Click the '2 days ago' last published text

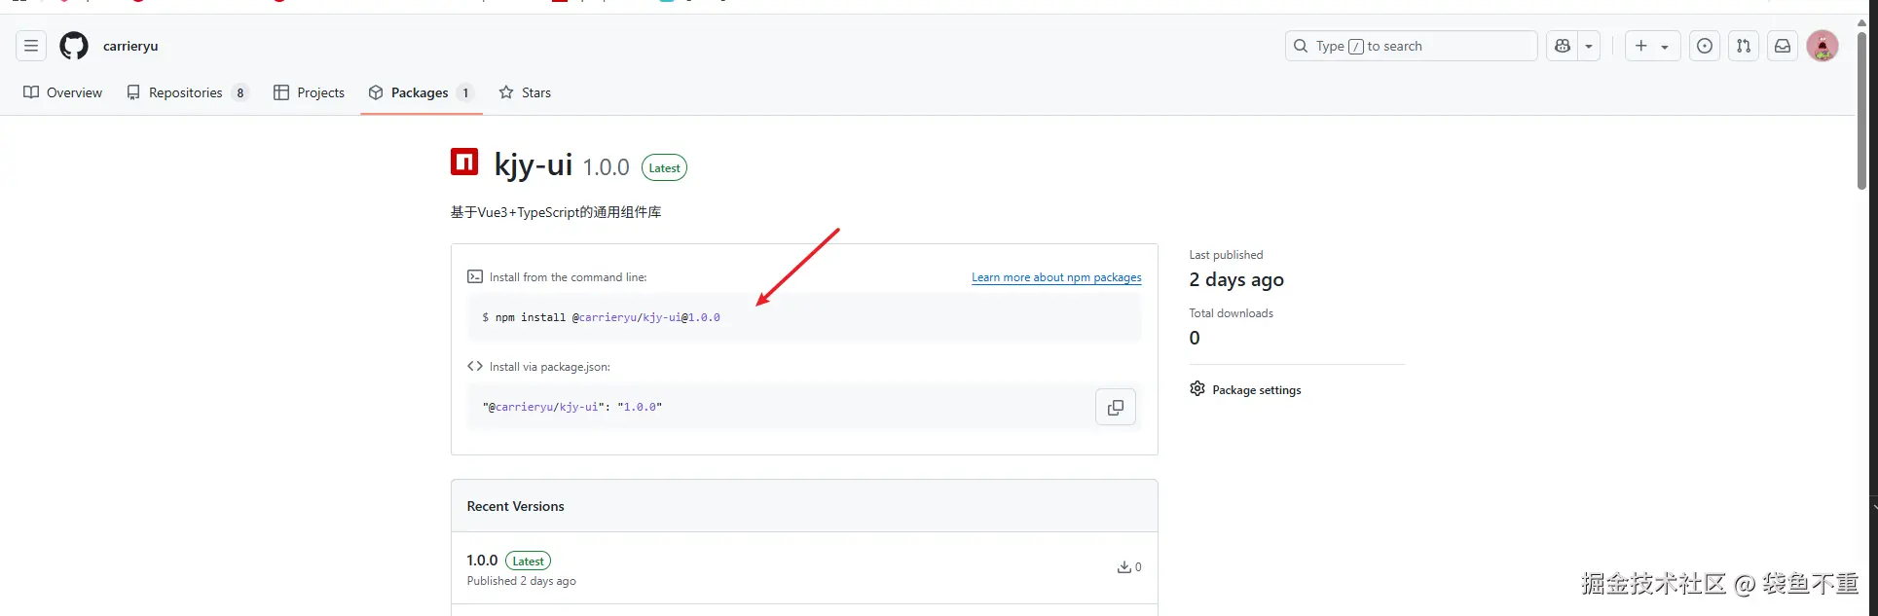pyautogui.click(x=1236, y=279)
